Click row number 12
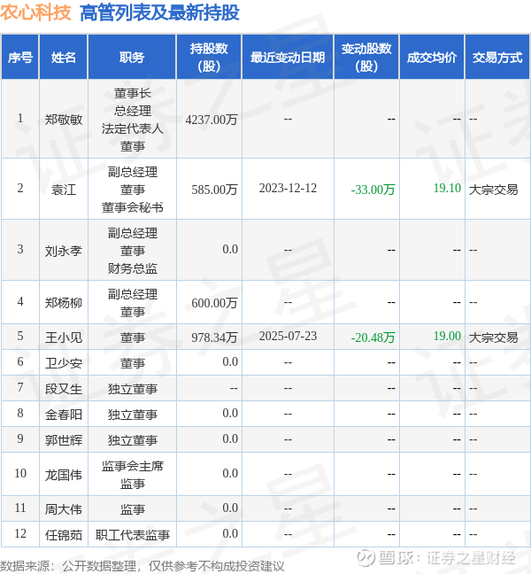Viewport: 531px width, 574px height. (x=20, y=534)
